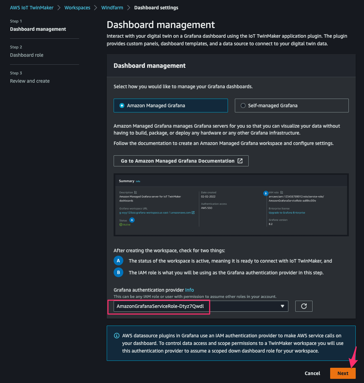Go to AWS IoT TwinMaker breadcrumb
Screen dimensions: 364x383
coord(32,8)
